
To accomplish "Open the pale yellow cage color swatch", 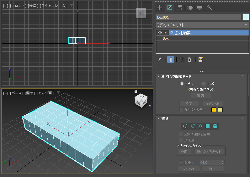I will (x=220, y=110).
